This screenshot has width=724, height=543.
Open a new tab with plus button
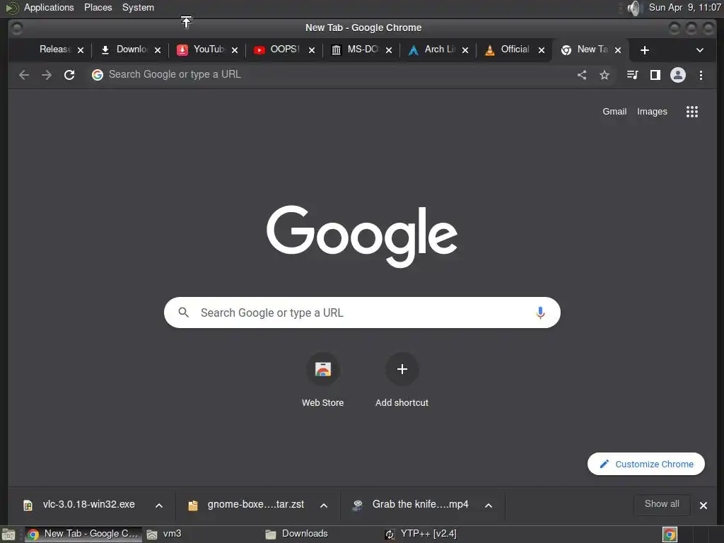click(645, 50)
